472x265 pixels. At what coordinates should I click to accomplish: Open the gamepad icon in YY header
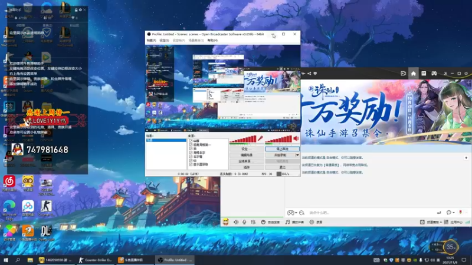[x=434, y=74]
